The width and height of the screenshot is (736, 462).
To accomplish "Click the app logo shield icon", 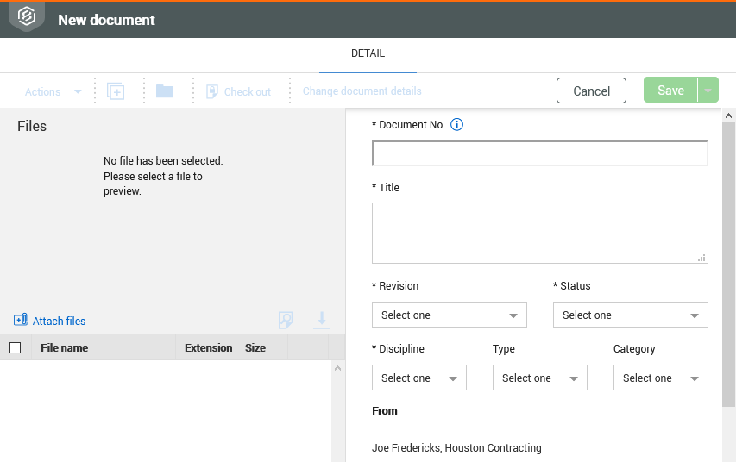I will coord(27,16).
